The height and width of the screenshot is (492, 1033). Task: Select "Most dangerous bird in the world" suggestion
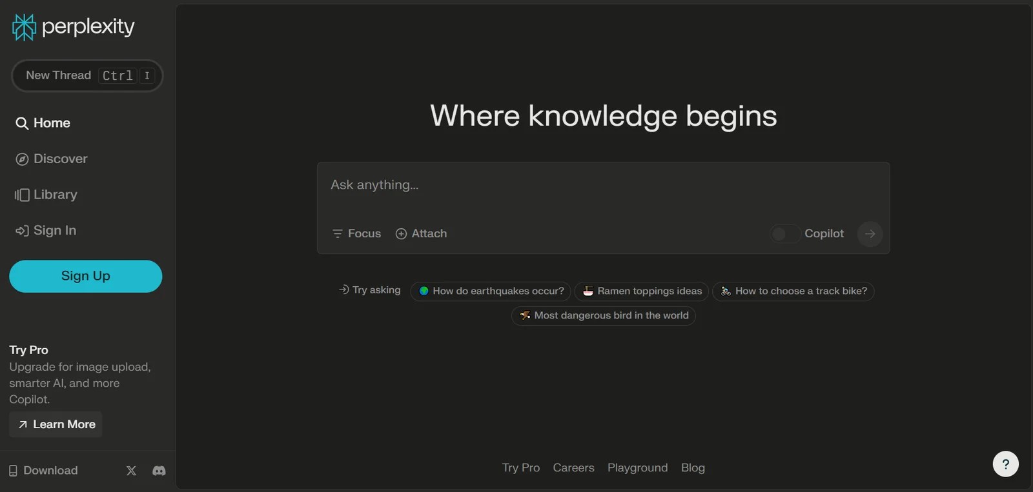tap(604, 316)
